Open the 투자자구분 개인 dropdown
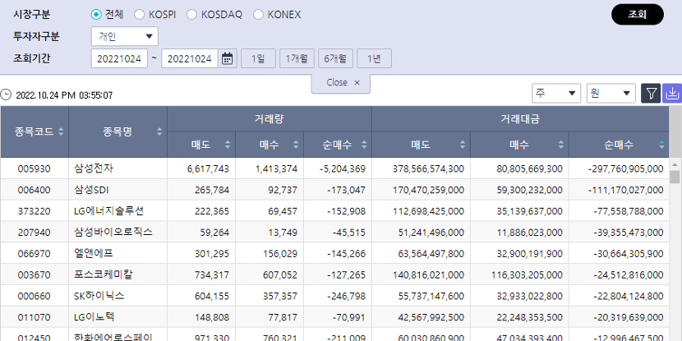682x341 pixels. (125, 36)
